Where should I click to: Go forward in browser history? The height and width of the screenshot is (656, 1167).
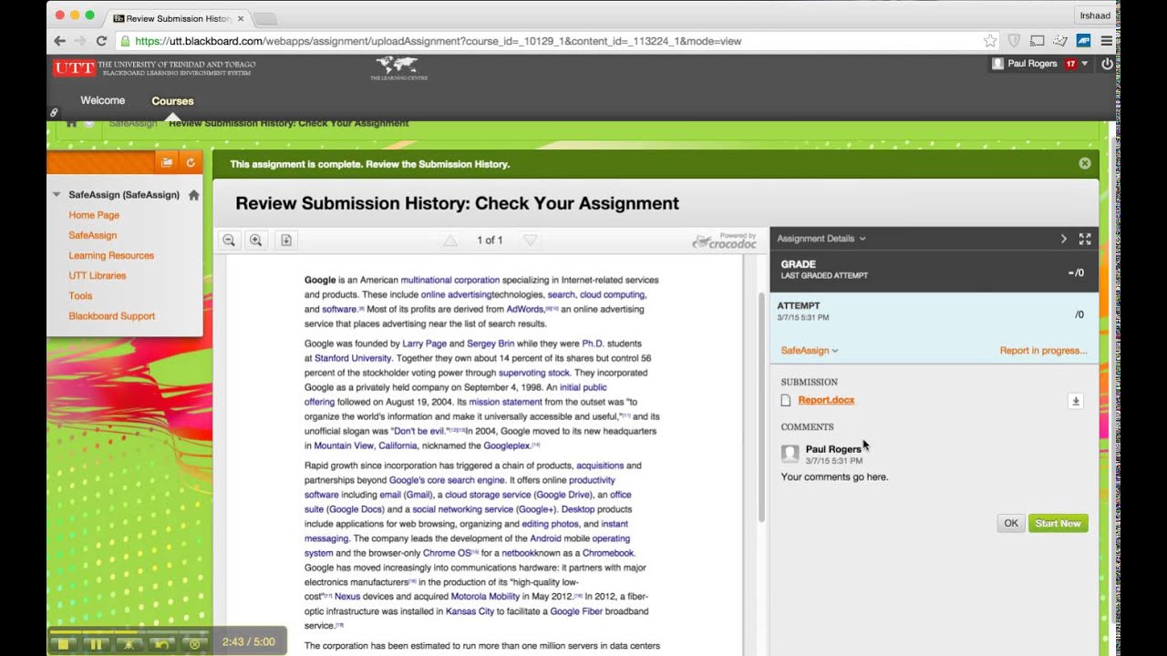80,41
